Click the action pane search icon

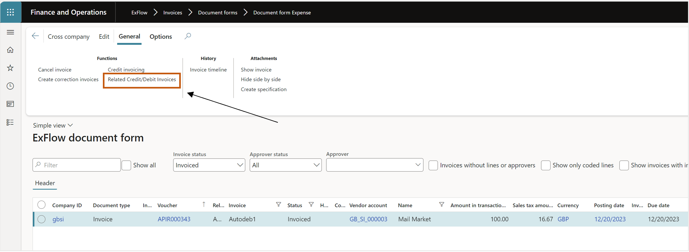188,36
